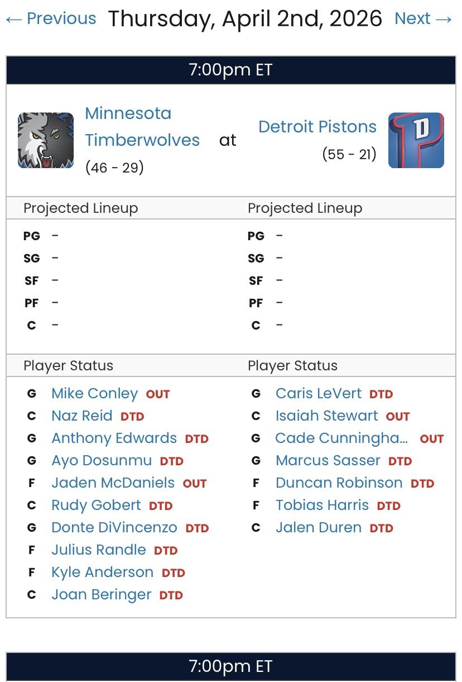View Anthony Edwards' player profile
This screenshot has width=462, height=682.
click(114, 438)
